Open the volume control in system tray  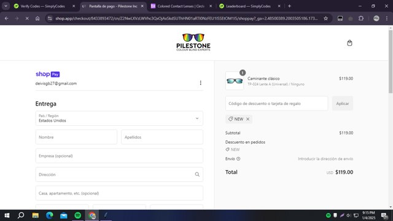coord(349,215)
